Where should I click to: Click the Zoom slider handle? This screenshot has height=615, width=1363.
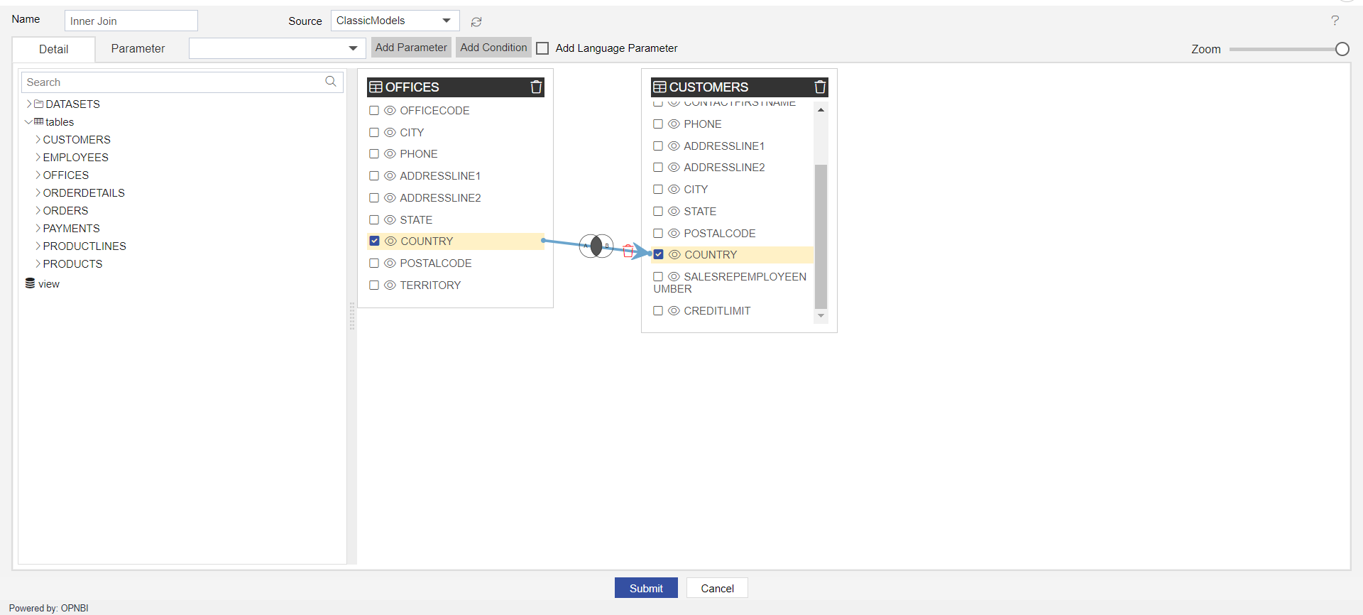pyautogui.click(x=1342, y=49)
